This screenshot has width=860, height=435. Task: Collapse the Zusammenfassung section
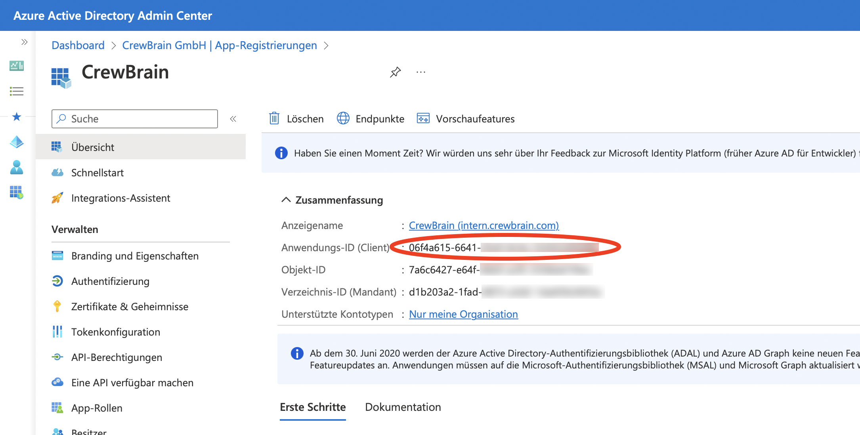tap(286, 200)
